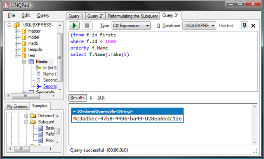Click the results pane scroll down arrow
The width and height of the screenshot is (264, 159).
(x=255, y=142)
